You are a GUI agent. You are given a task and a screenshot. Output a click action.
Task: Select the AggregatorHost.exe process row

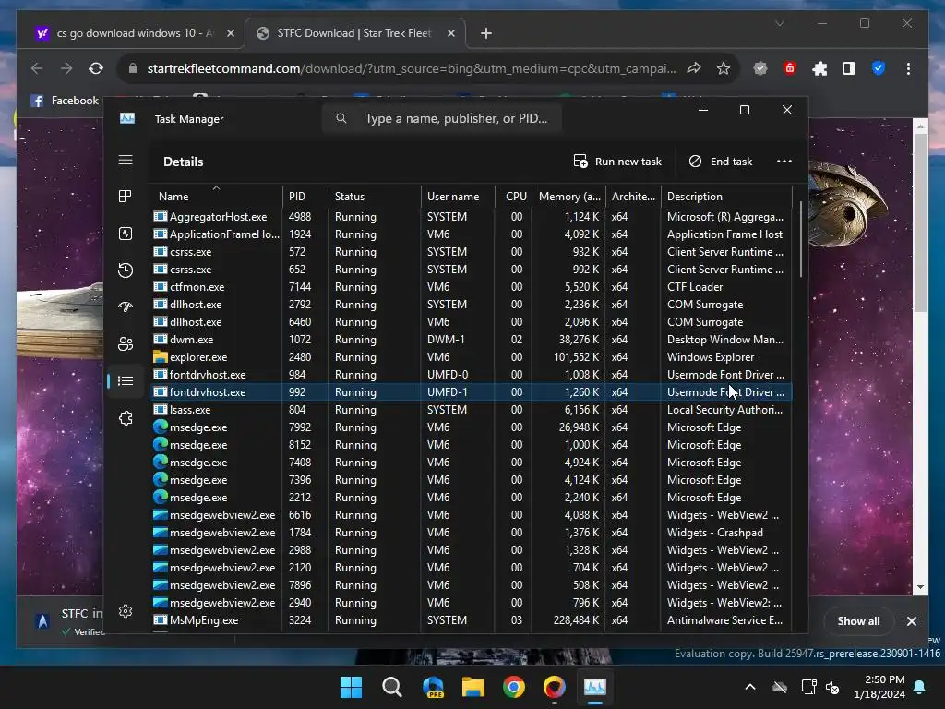pyautogui.click(x=471, y=216)
